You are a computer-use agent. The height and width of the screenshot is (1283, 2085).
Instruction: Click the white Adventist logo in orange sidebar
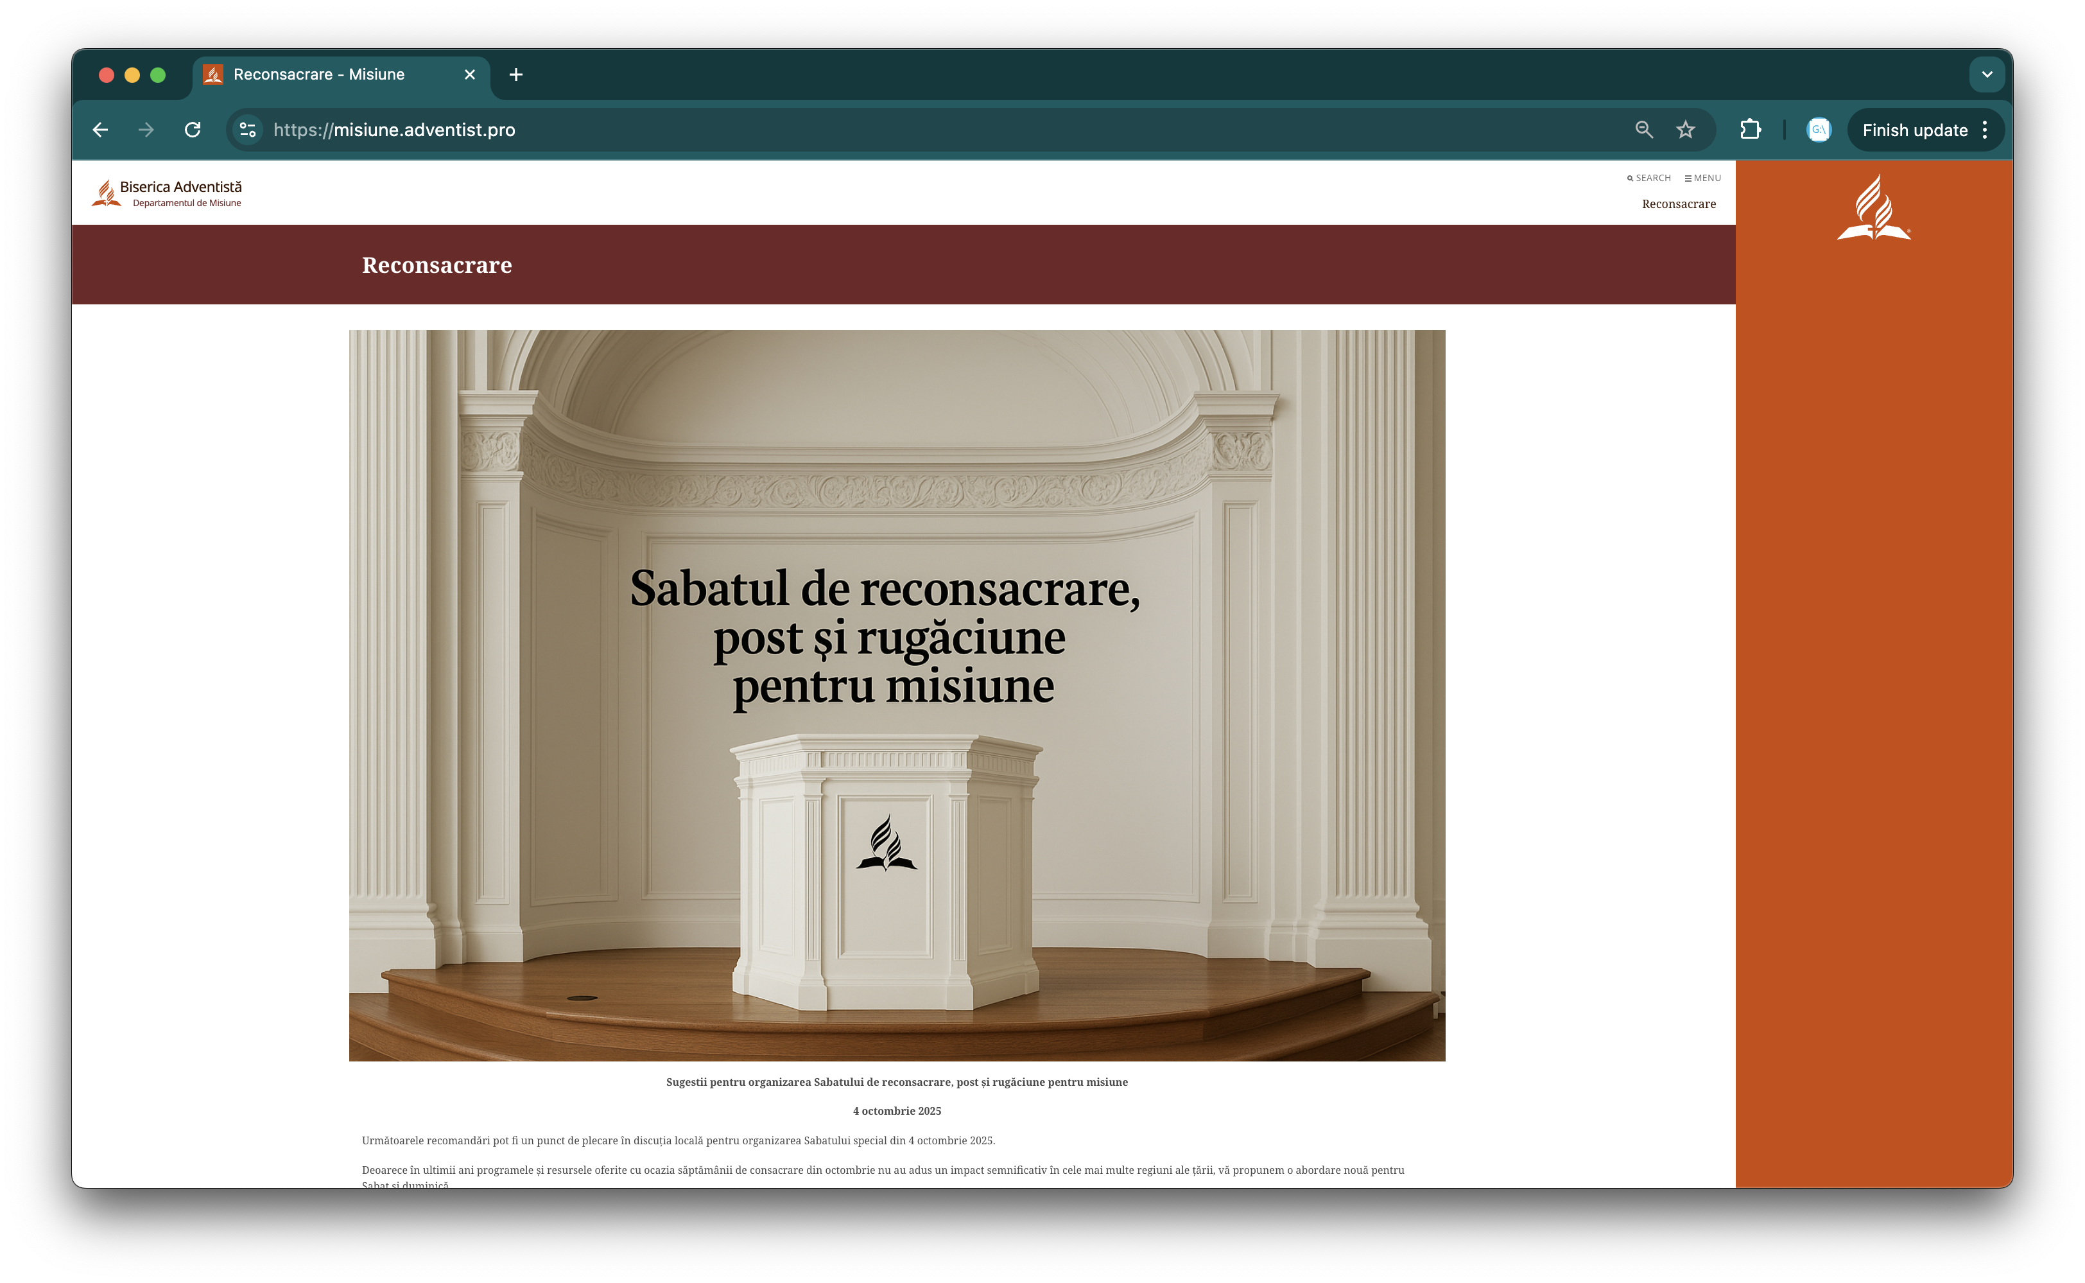[1873, 208]
